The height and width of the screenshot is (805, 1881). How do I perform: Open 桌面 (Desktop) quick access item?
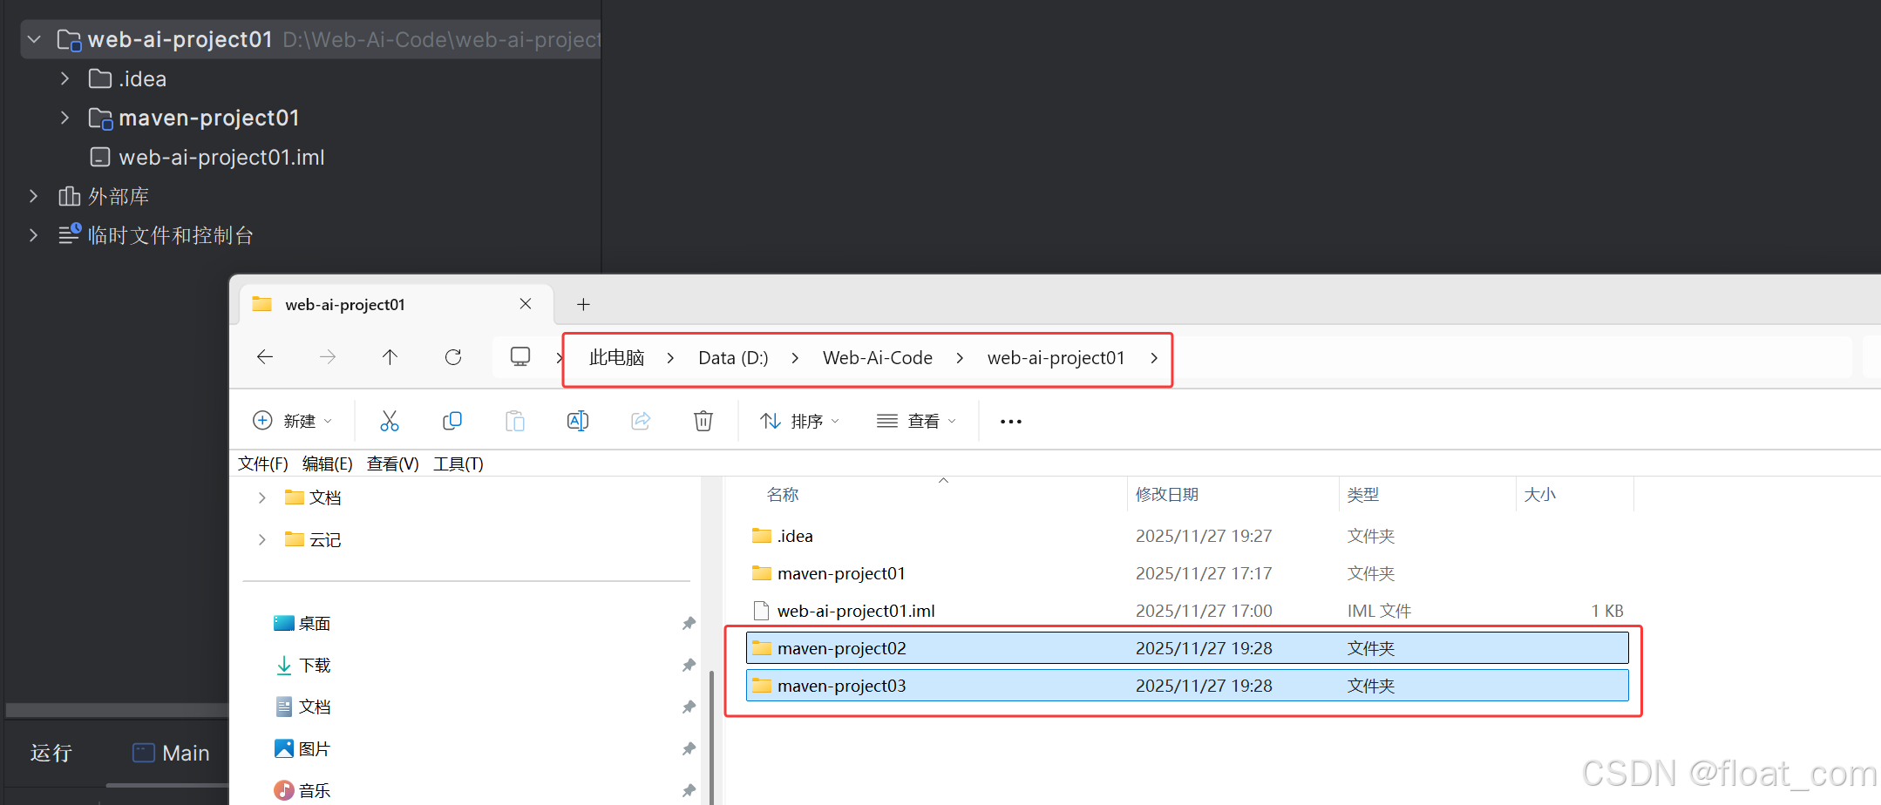tap(302, 624)
